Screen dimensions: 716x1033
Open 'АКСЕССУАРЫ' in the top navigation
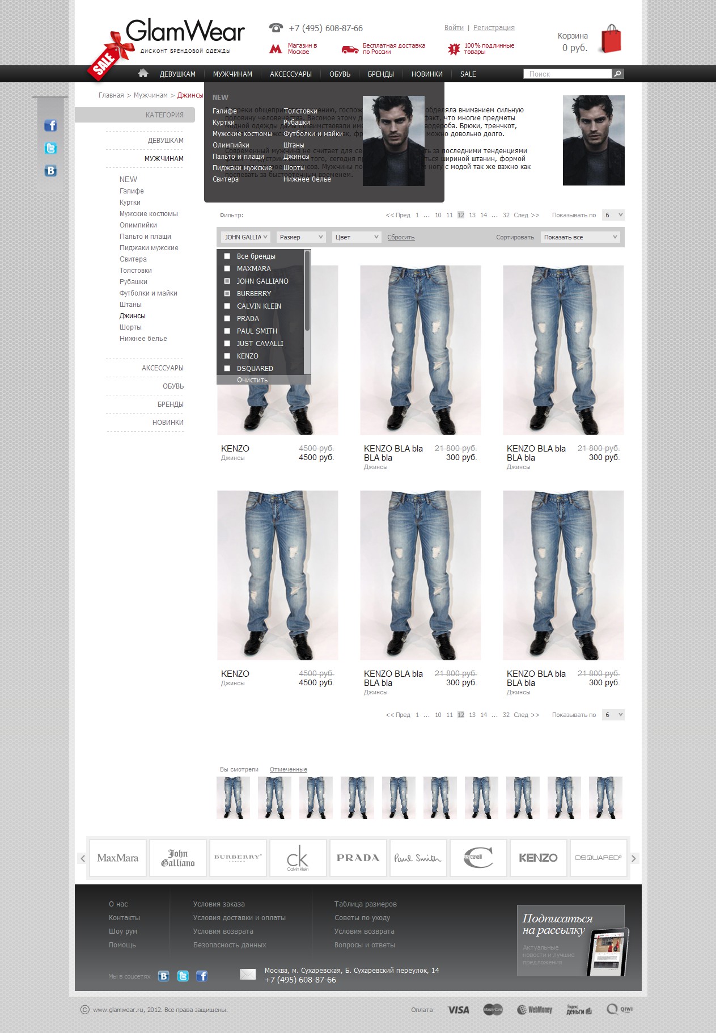pyautogui.click(x=291, y=74)
